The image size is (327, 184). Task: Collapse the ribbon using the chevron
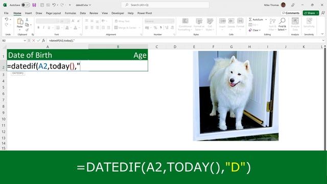tap(322, 34)
